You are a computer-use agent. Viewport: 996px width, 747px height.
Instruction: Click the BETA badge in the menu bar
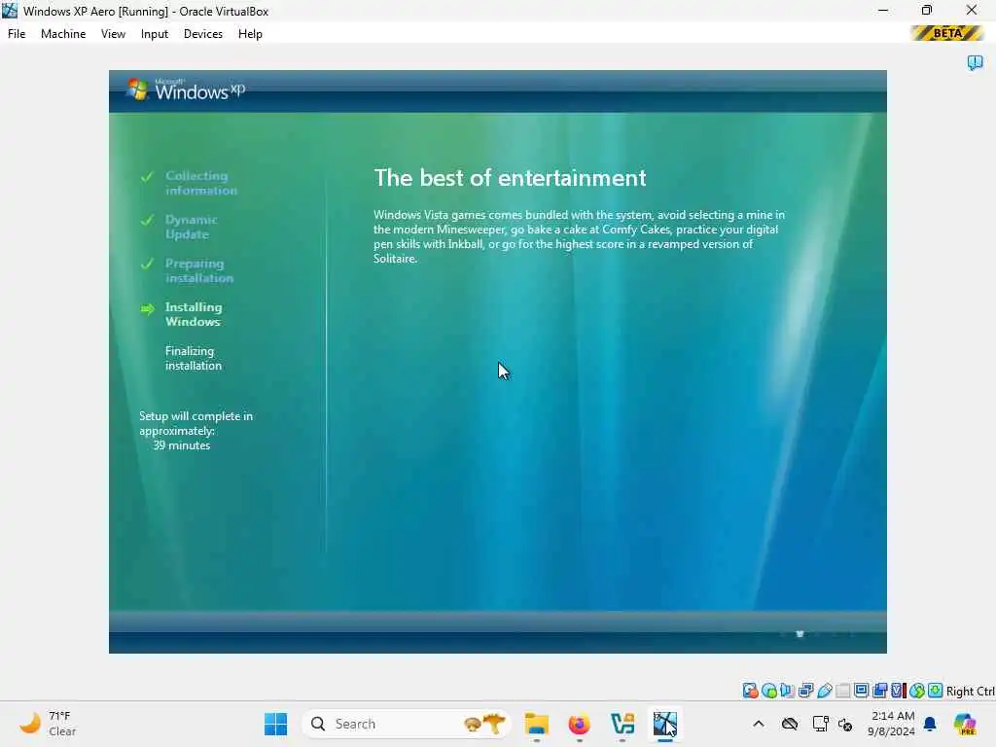coord(947,33)
